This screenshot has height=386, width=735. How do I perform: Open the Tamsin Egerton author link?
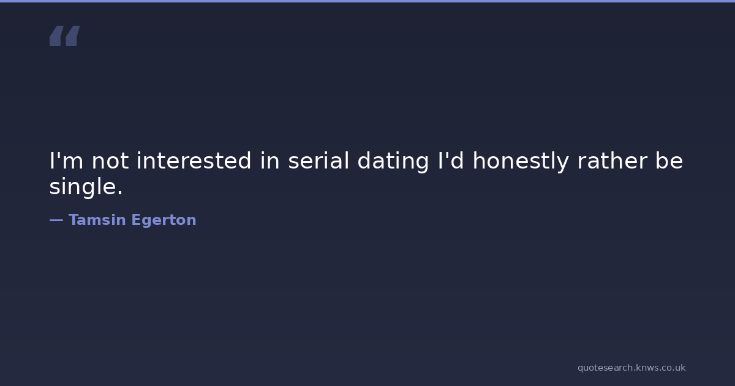(x=132, y=221)
